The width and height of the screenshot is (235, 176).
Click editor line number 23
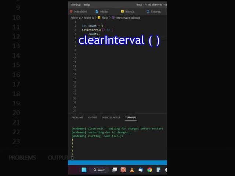(x=75, y=111)
